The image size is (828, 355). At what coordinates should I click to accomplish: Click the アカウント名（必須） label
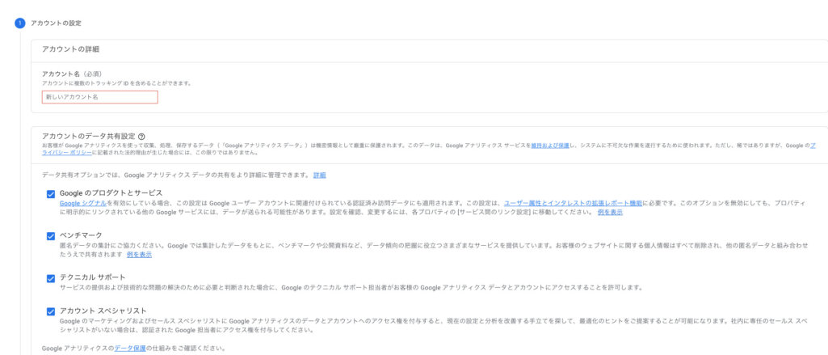tap(72, 74)
